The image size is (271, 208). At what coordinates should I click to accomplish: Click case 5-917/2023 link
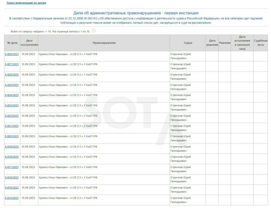(12, 167)
